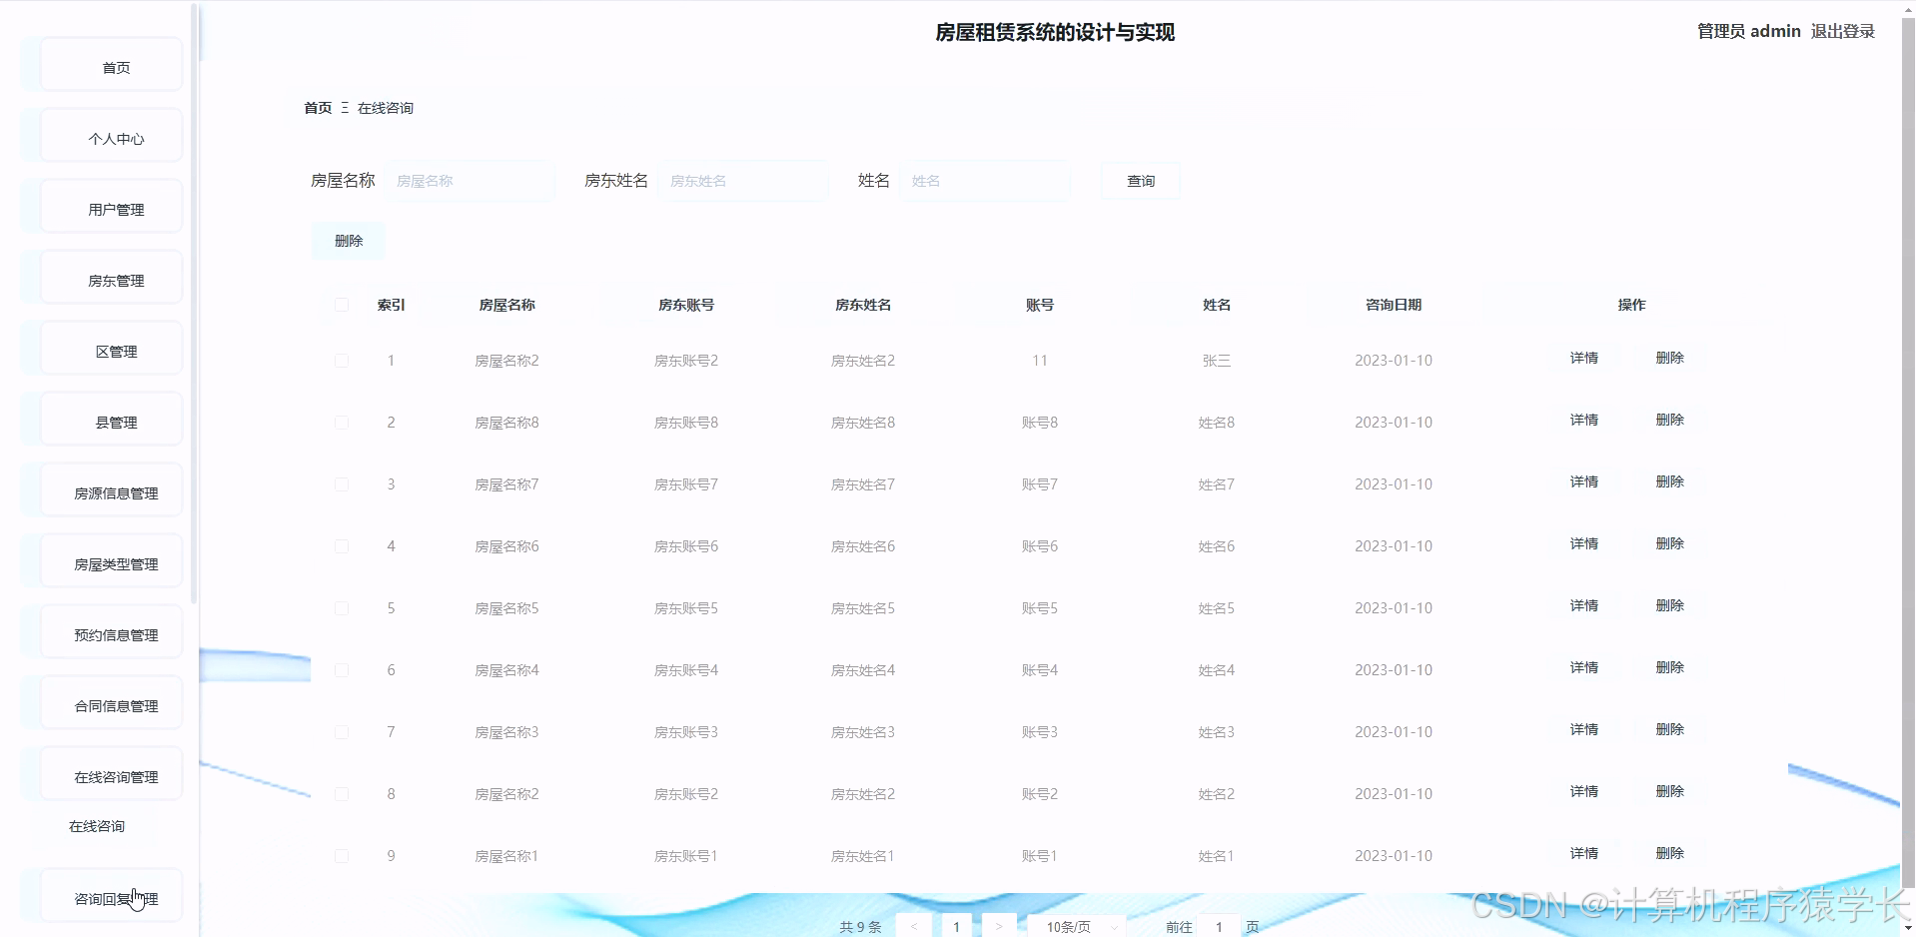Click the 房屋名称 search input field
This screenshot has height=937, width=1916.
tap(470, 181)
